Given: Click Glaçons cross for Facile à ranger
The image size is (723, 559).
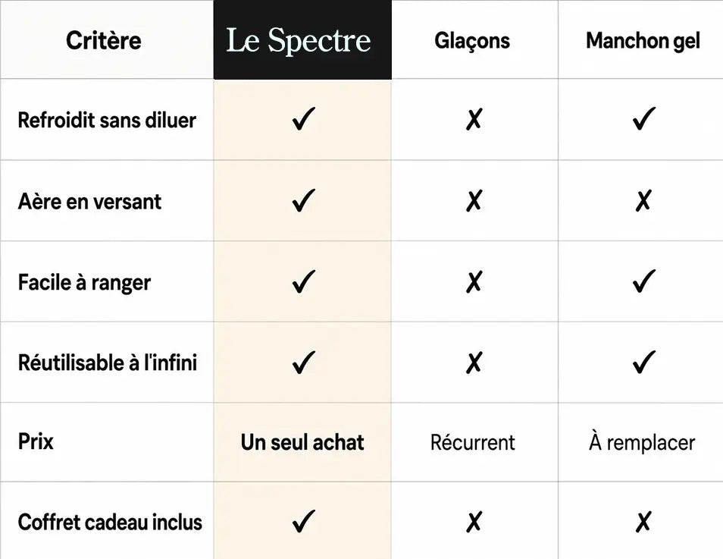Looking at the screenshot, I should click(474, 282).
